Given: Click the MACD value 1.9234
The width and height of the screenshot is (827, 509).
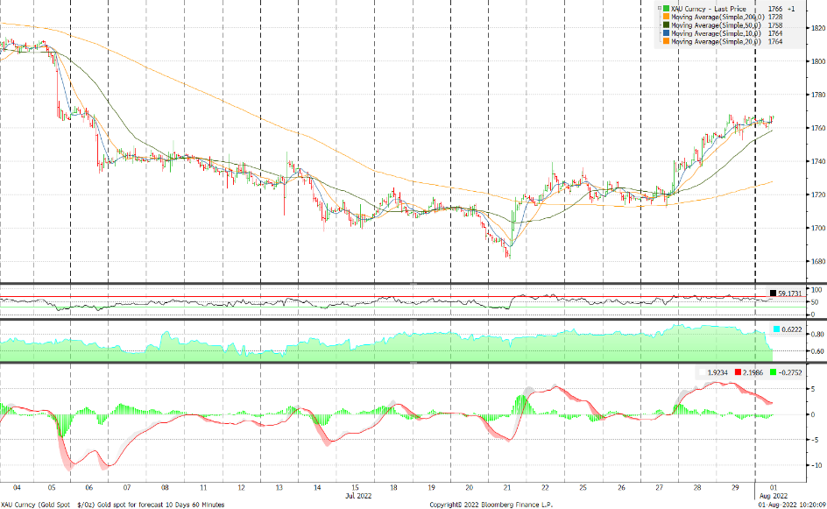Looking at the screenshot, I should [x=717, y=372].
